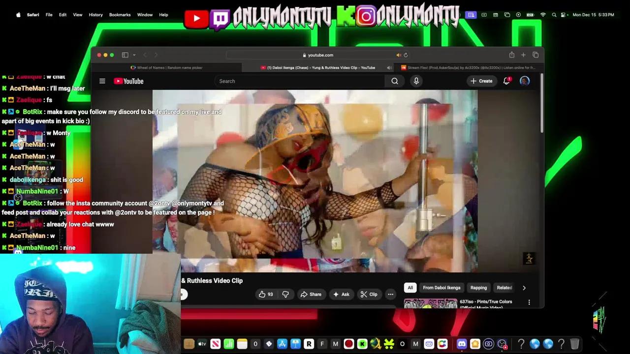Screen dimensions: 630x354
Task: Launch App Store from the Dock
Action: 282,344
